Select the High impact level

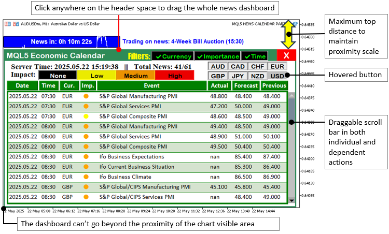[x=175, y=76]
